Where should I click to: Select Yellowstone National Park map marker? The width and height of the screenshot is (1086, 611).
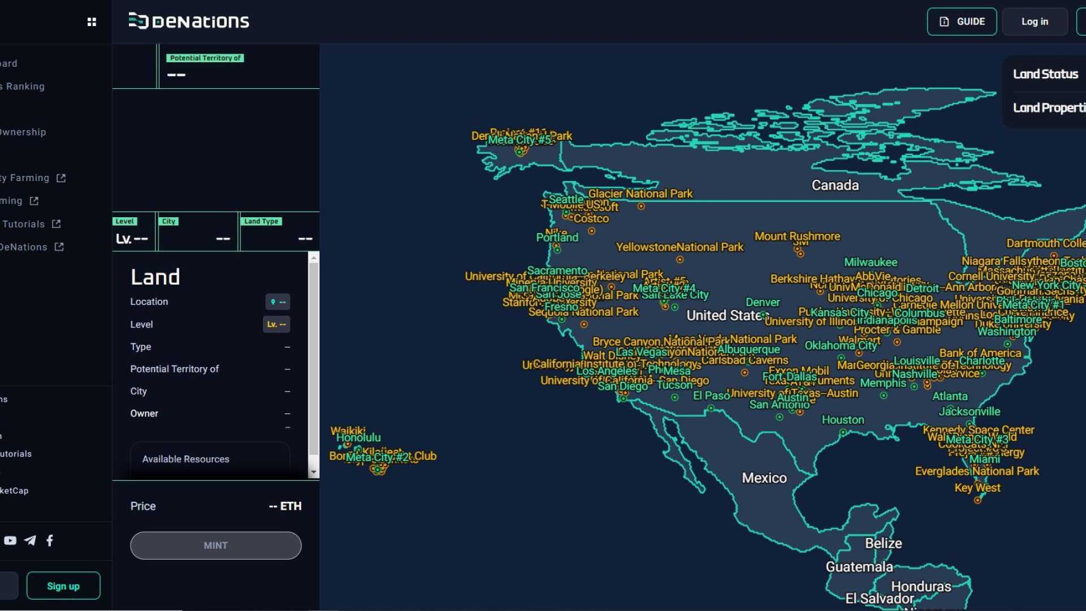pos(680,260)
